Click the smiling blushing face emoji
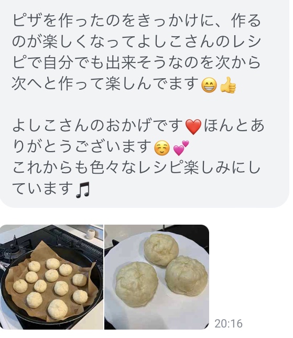Screen dimensions: 293x338 click(162, 148)
